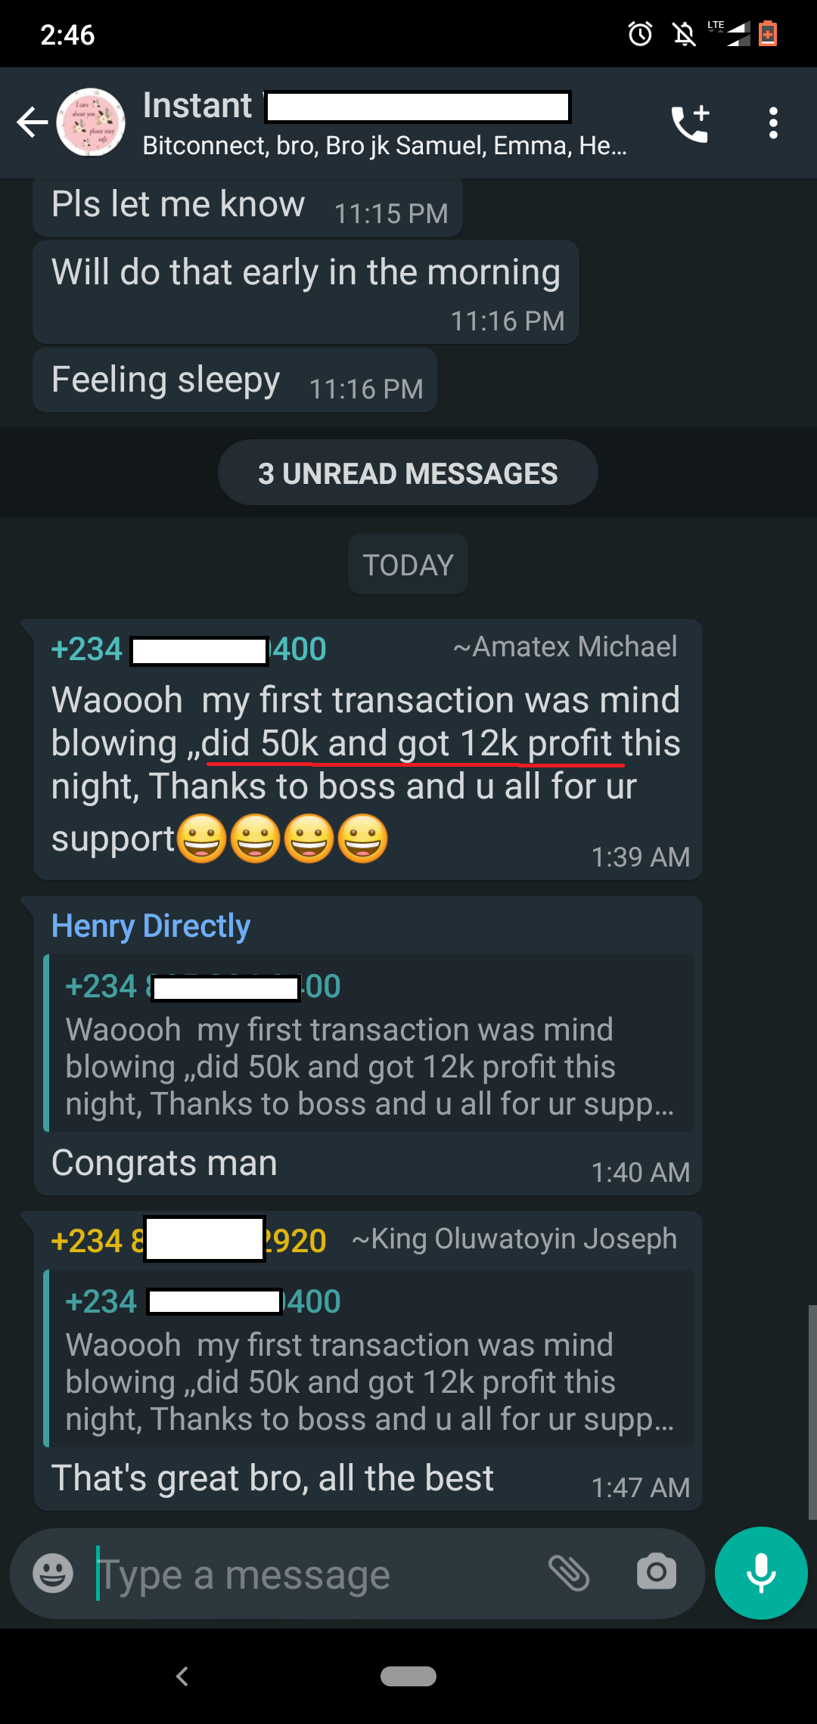Open group info via participant names subtitle

click(x=384, y=145)
